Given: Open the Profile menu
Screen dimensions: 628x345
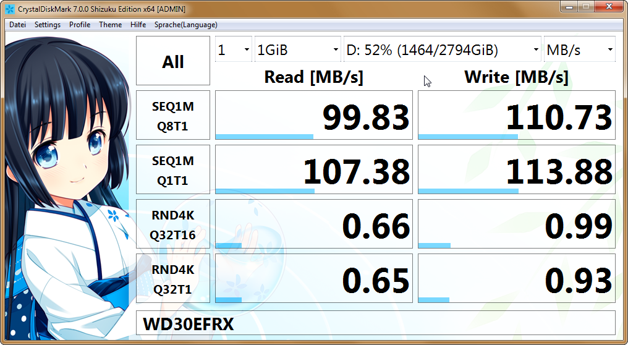Looking at the screenshot, I should [80, 25].
